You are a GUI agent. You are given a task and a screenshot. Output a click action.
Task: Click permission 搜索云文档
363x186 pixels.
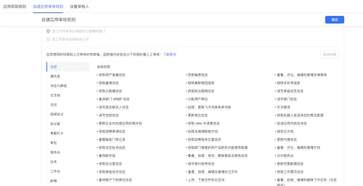[x=285, y=131]
